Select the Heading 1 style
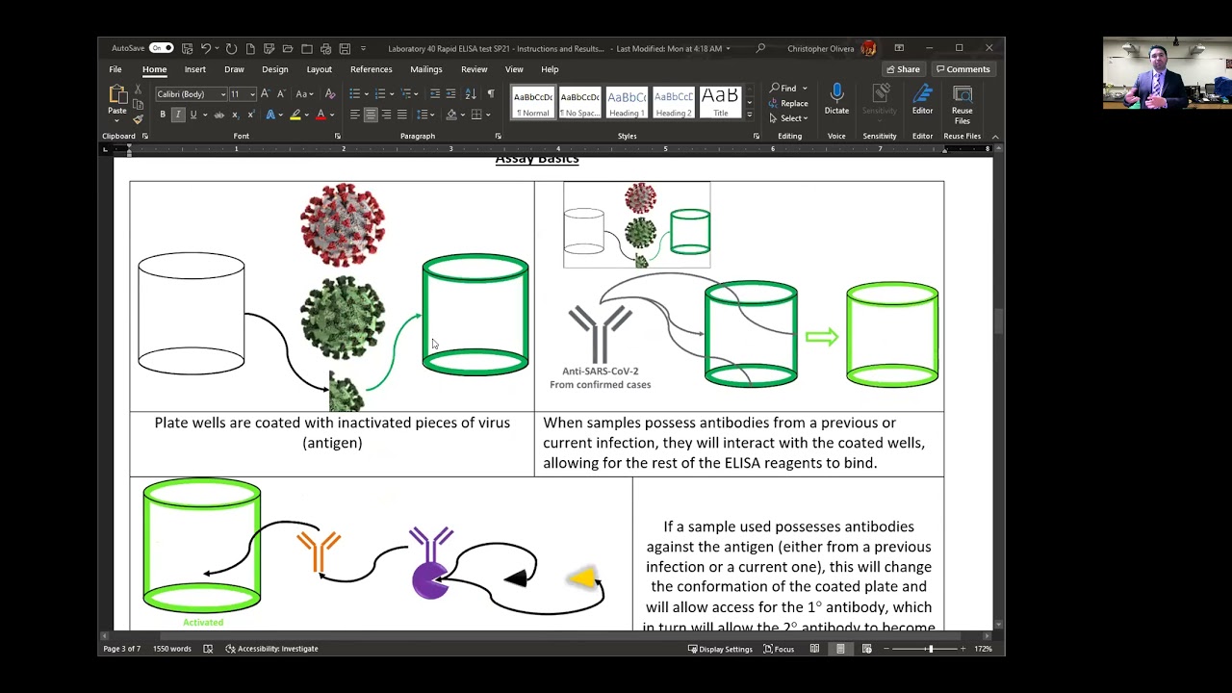 (627, 103)
